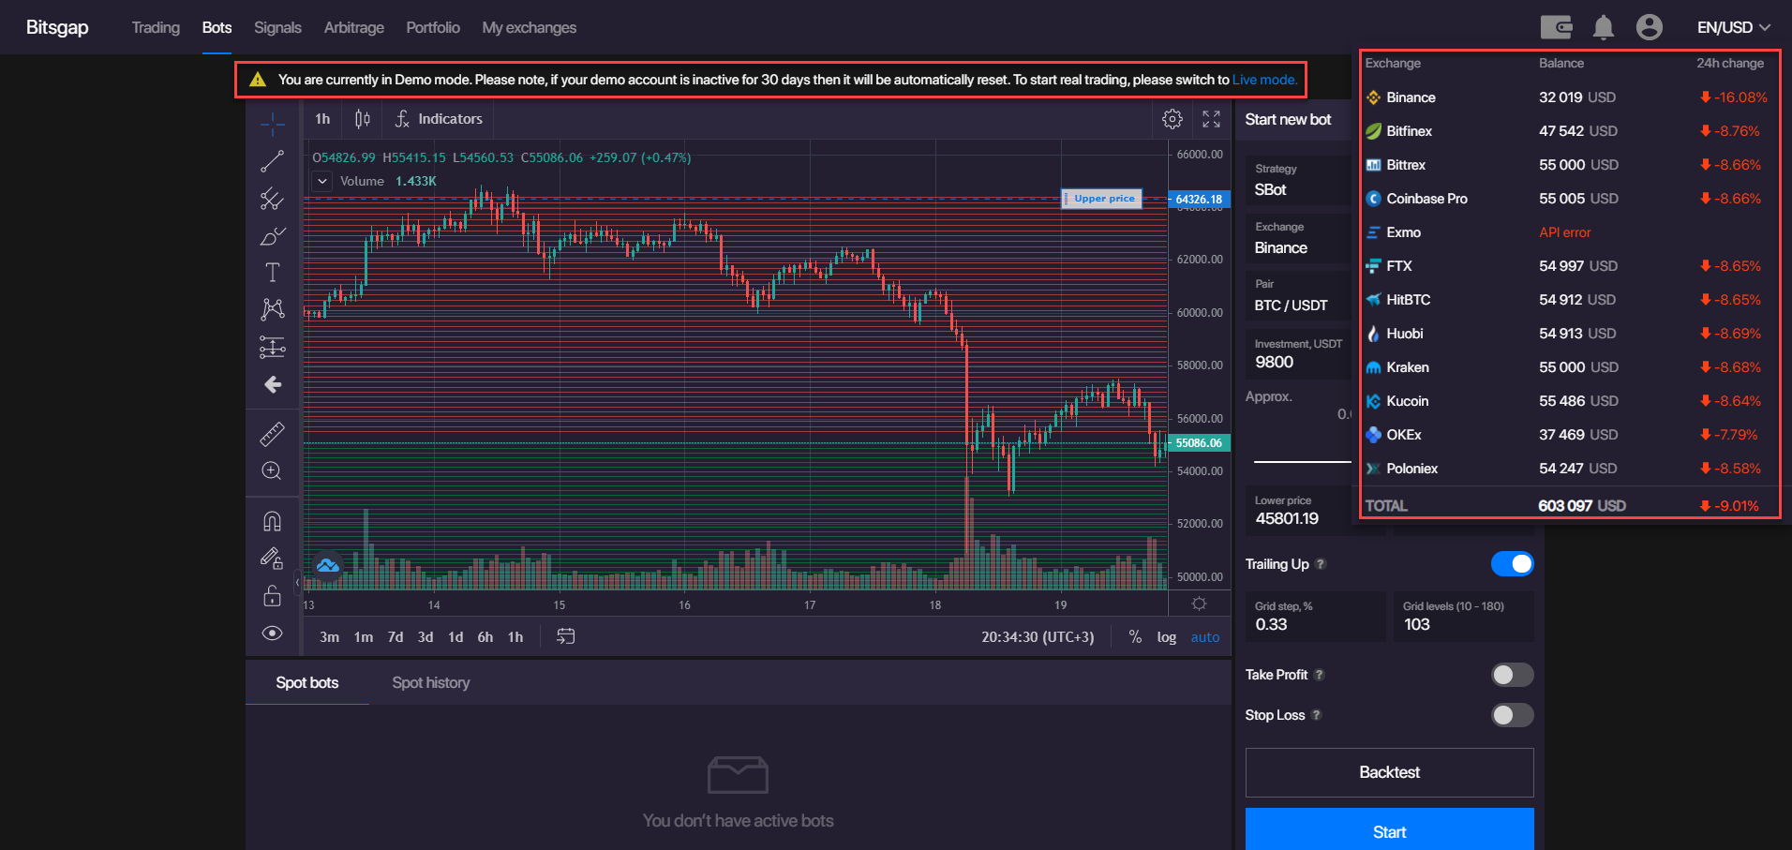
Task: Open the Exchange Binance selector
Action: (1300, 238)
